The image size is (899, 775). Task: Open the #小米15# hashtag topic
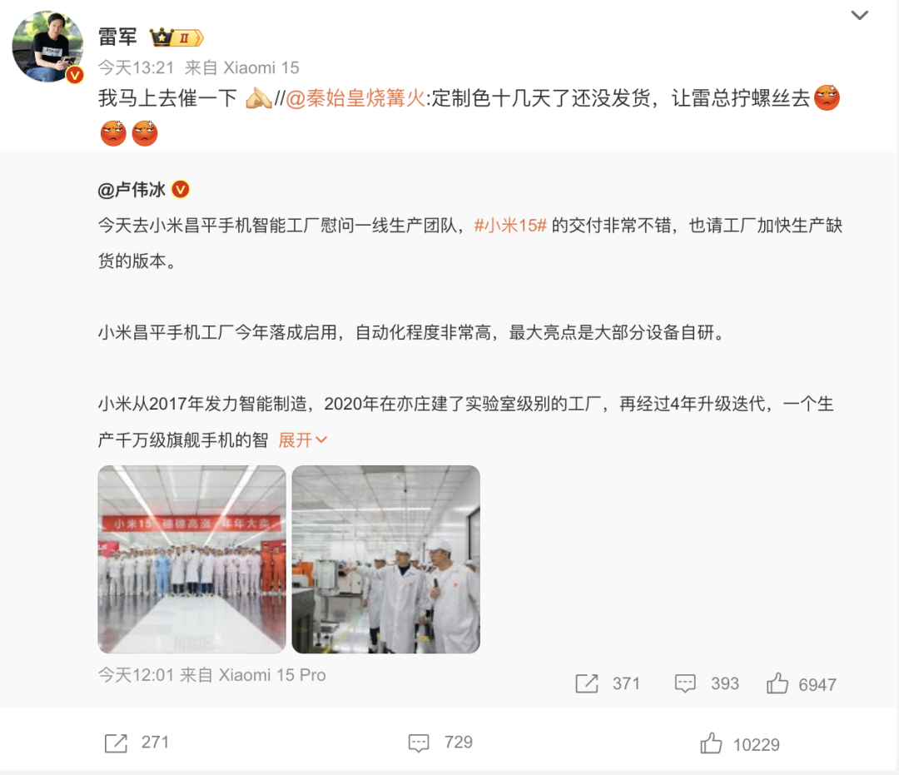click(x=510, y=226)
